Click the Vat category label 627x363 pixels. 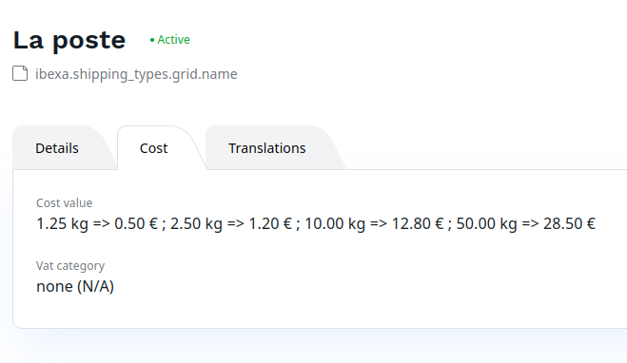coord(70,265)
